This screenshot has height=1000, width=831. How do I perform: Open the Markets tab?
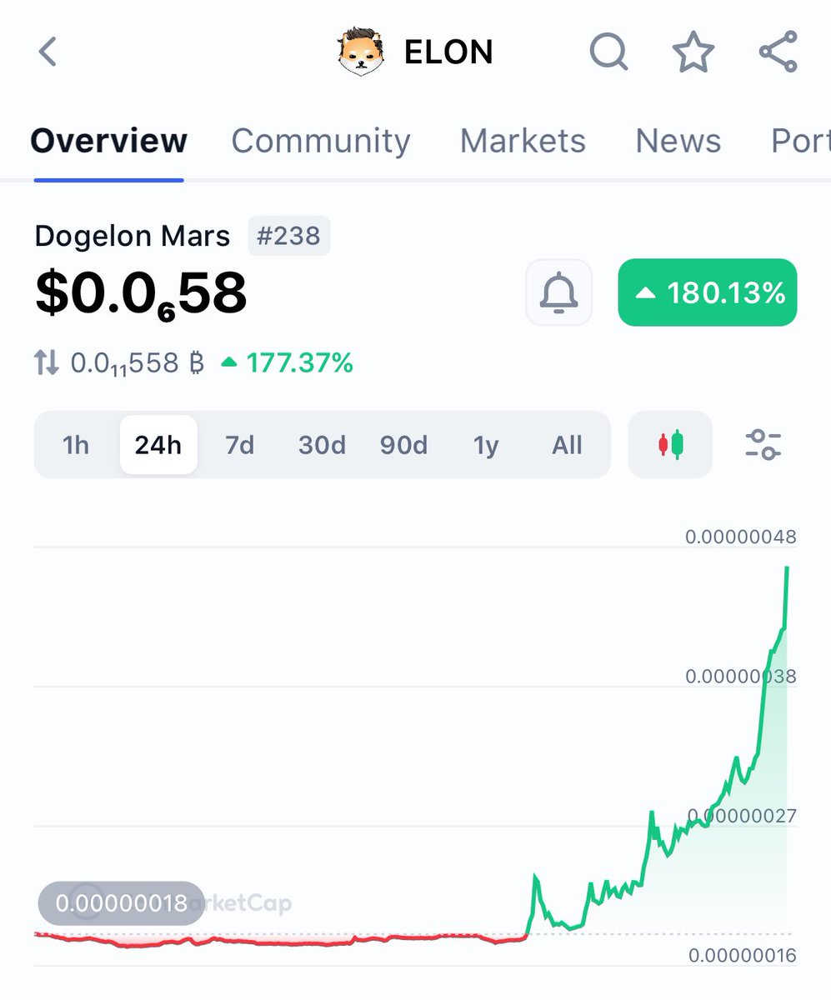coord(523,141)
